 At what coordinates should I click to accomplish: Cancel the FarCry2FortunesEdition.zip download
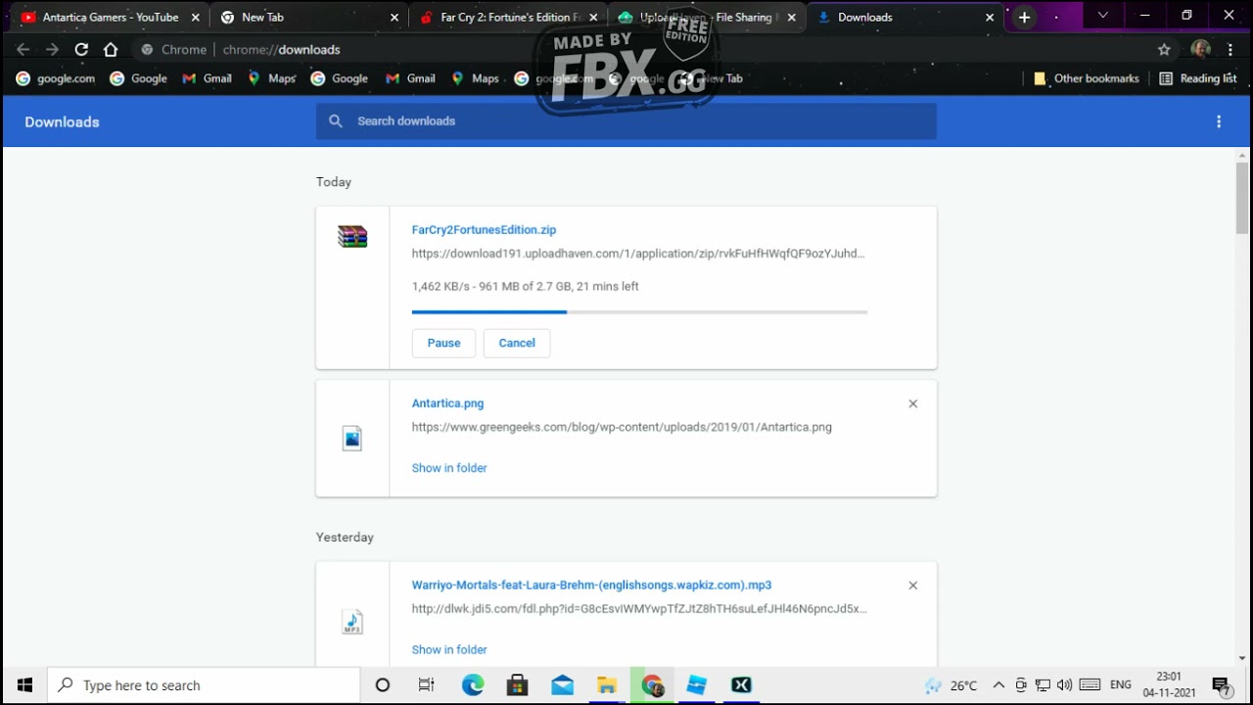click(517, 343)
